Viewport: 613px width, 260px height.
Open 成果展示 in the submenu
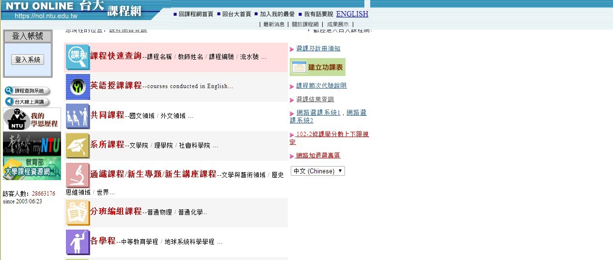point(338,24)
